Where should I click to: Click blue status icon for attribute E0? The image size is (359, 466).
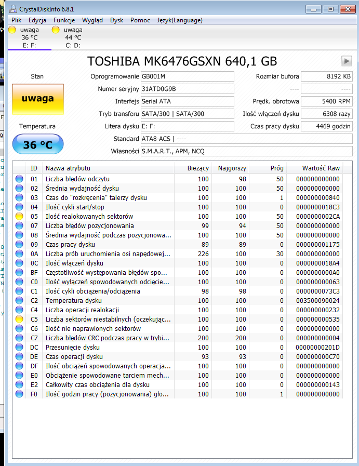(x=19, y=376)
